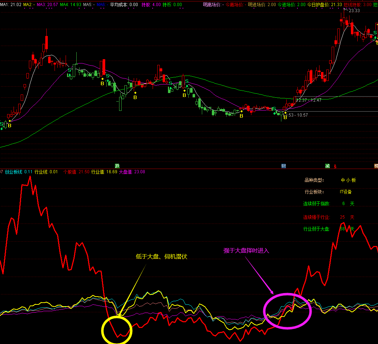Viewport: 378px width, 344px height.
Task: Click the S sell marker near 23.33 peak
Action: click(x=375, y=32)
